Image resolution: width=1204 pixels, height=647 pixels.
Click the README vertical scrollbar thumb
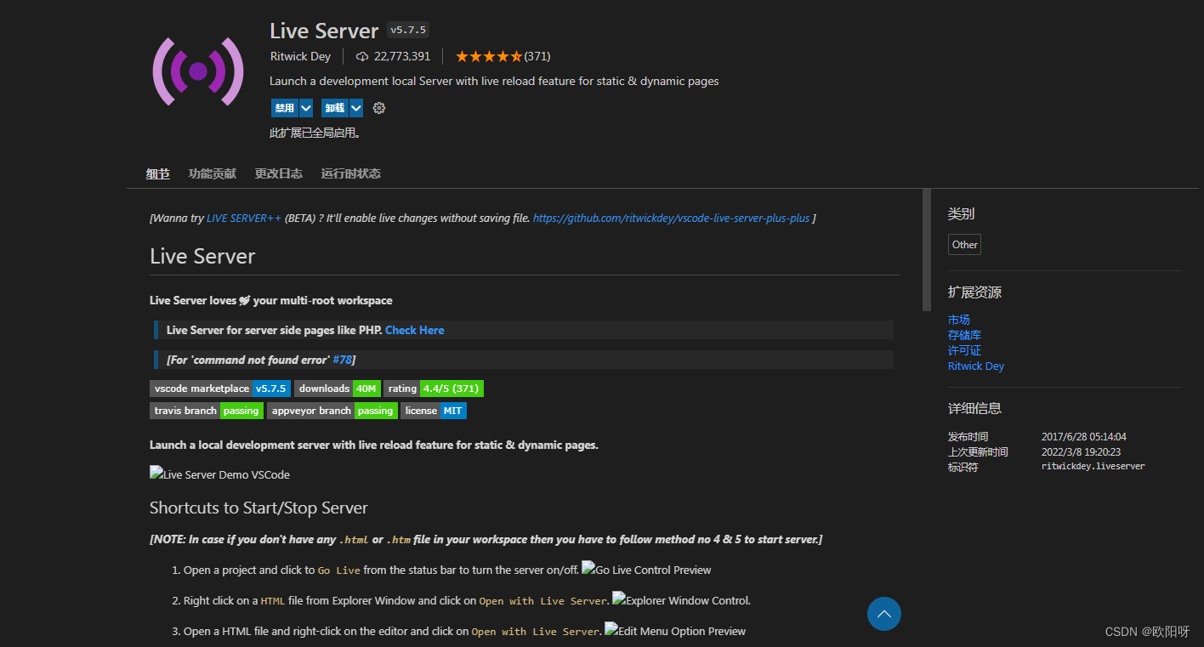(927, 250)
